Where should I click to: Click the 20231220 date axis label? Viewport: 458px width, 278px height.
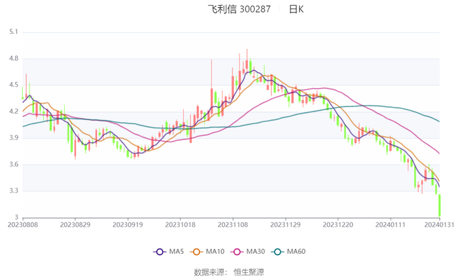[x=338, y=224]
